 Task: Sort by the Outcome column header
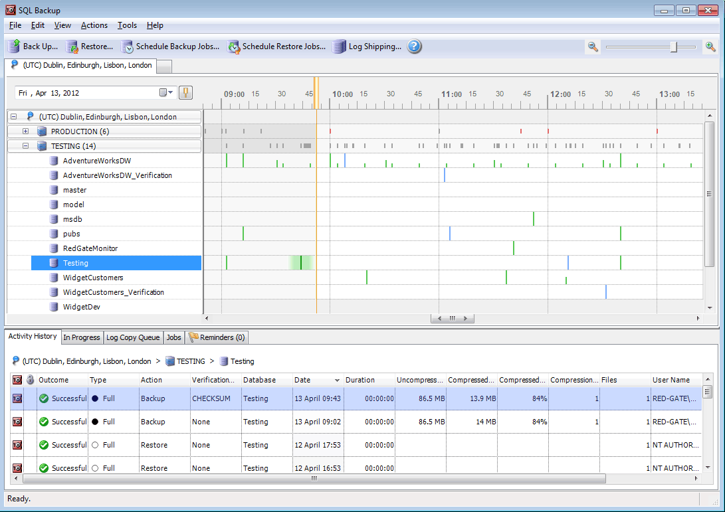[x=62, y=380]
